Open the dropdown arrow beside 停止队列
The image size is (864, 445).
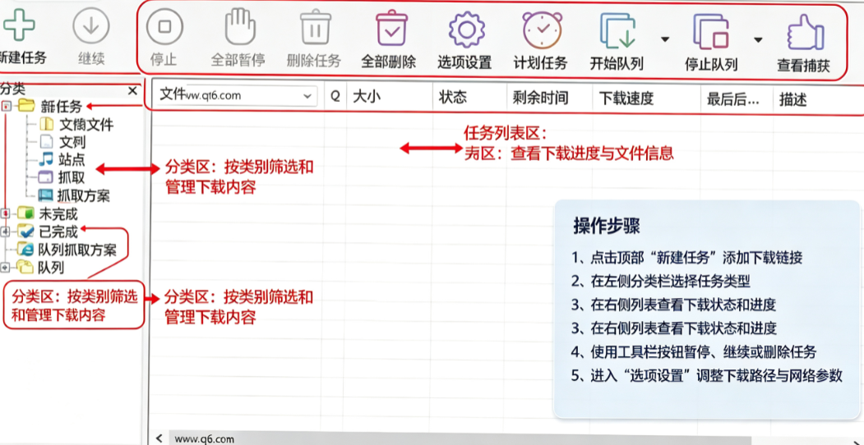pos(758,39)
